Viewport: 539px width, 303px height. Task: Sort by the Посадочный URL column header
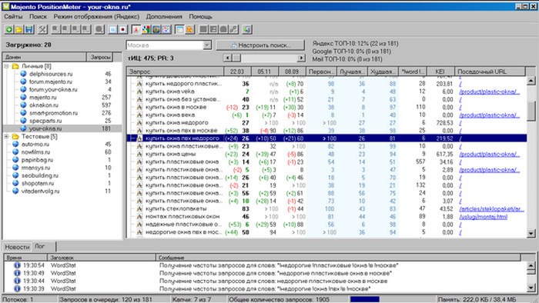490,72
